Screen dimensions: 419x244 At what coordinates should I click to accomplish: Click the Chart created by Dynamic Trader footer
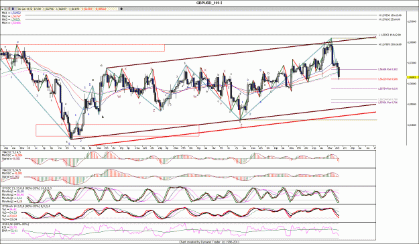(x=209, y=242)
